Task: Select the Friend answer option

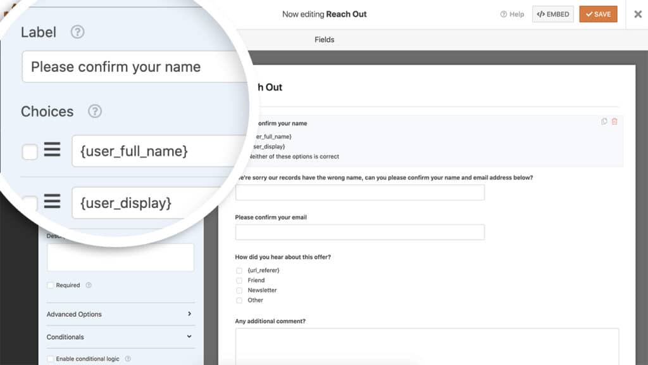Action: coord(239,280)
